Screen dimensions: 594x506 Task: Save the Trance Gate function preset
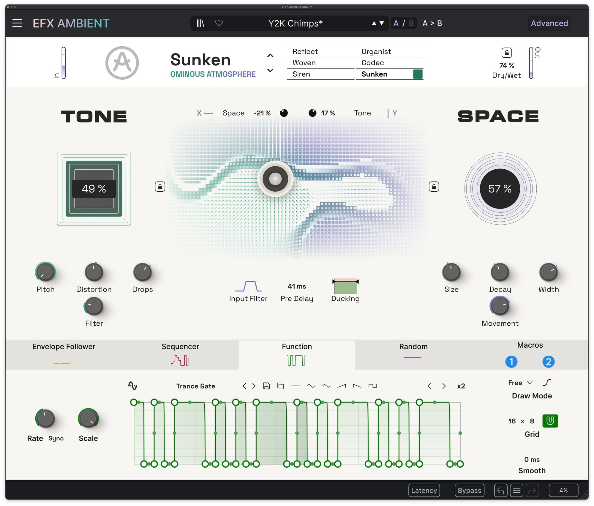click(x=266, y=386)
